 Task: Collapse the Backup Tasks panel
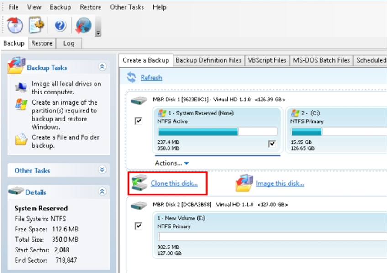[102, 67]
